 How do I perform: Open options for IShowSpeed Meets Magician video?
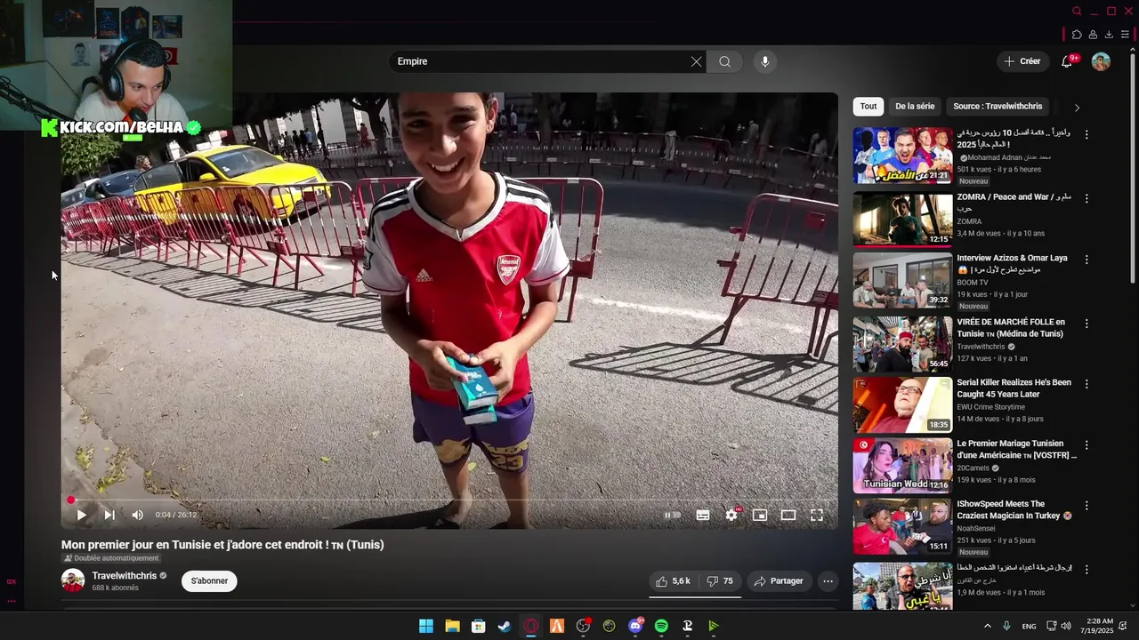[x=1086, y=505]
